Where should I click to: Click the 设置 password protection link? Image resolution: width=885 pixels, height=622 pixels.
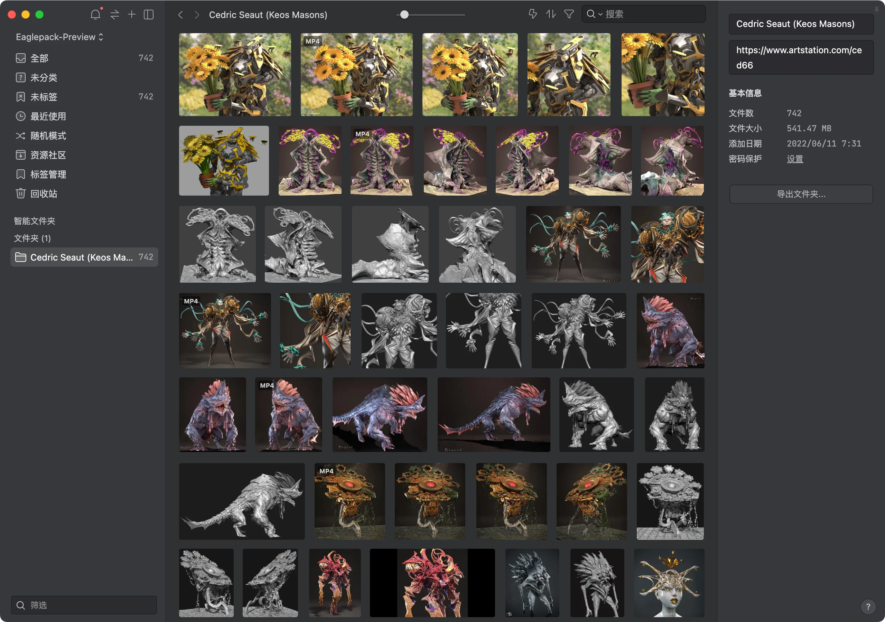click(795, 159)
